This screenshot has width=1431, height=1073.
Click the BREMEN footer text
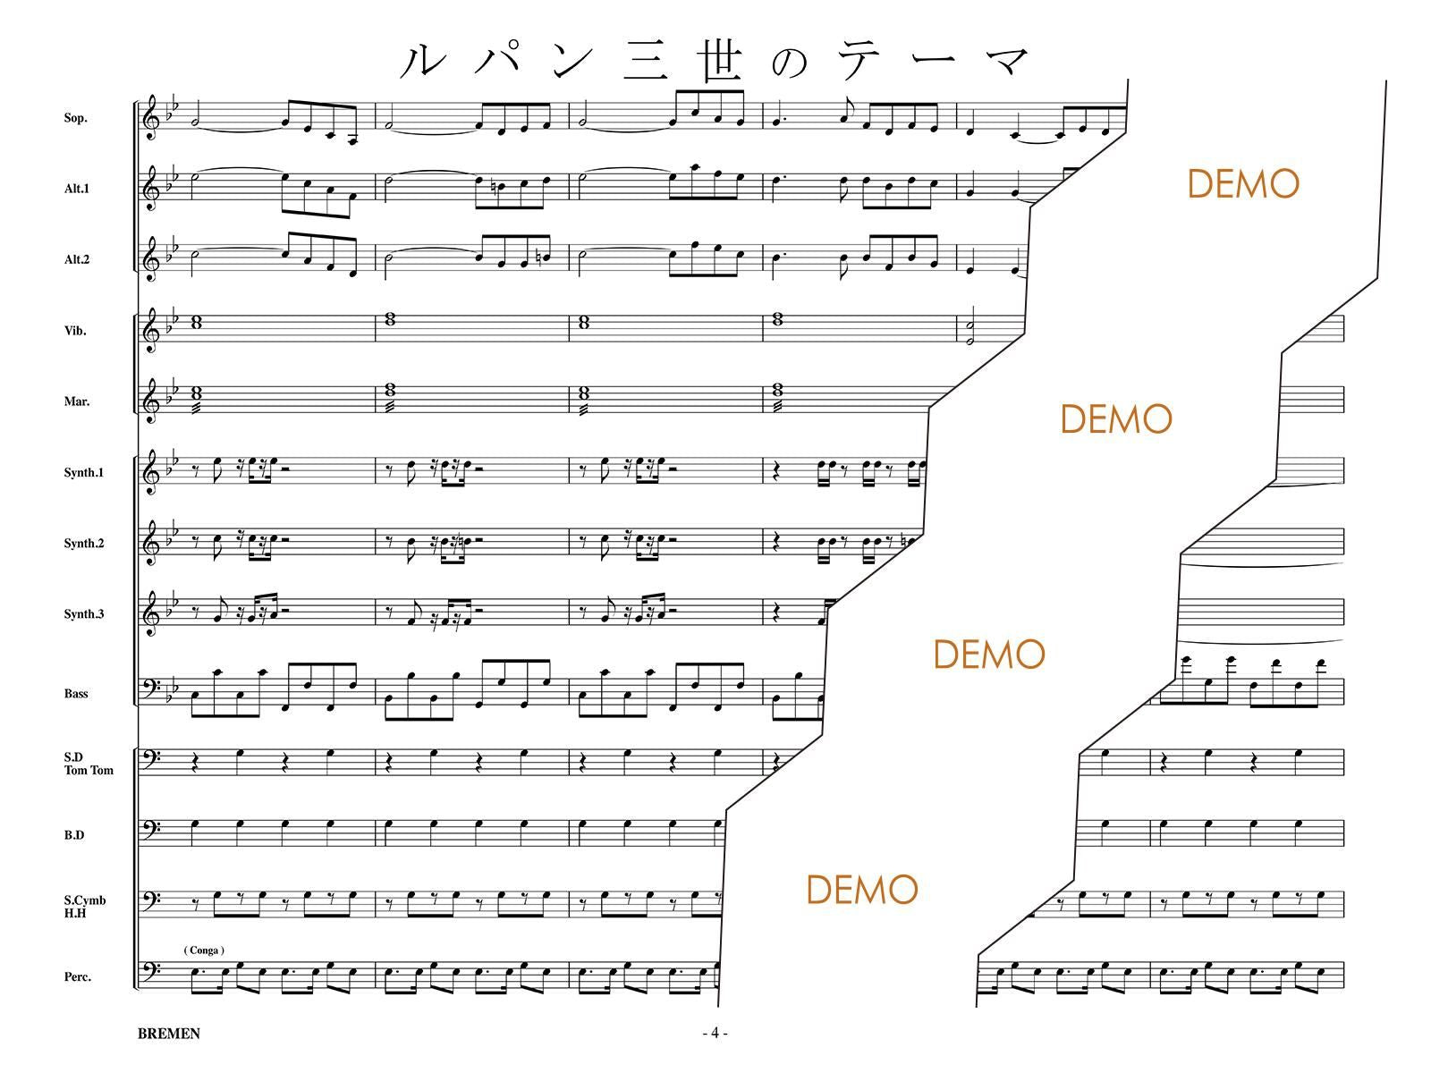(x=169, y=1034)
